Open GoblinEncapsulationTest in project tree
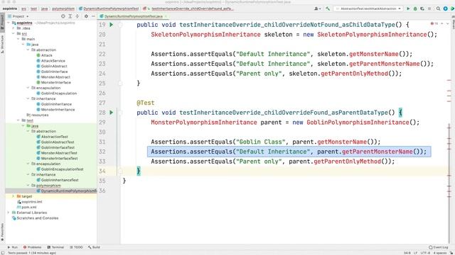The width and height of the screenshot is (455, 255). point(60,169)
